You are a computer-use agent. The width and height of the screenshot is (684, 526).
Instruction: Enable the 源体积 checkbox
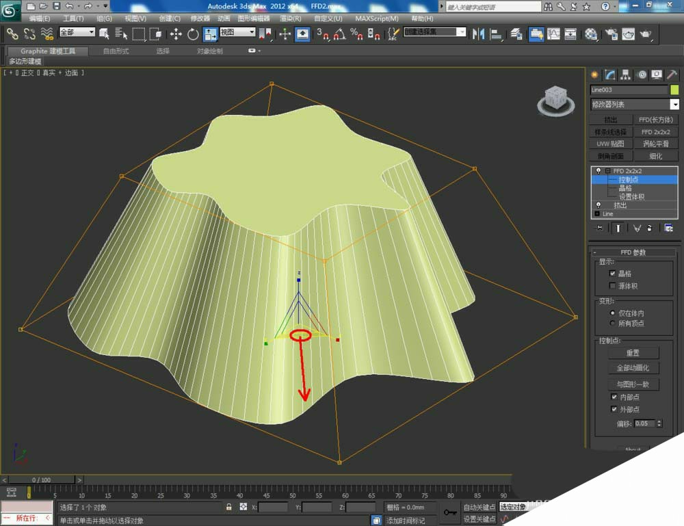click(x=611, y=284)
